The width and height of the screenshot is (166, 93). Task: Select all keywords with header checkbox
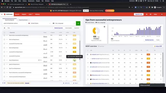[x=4, y=33]
